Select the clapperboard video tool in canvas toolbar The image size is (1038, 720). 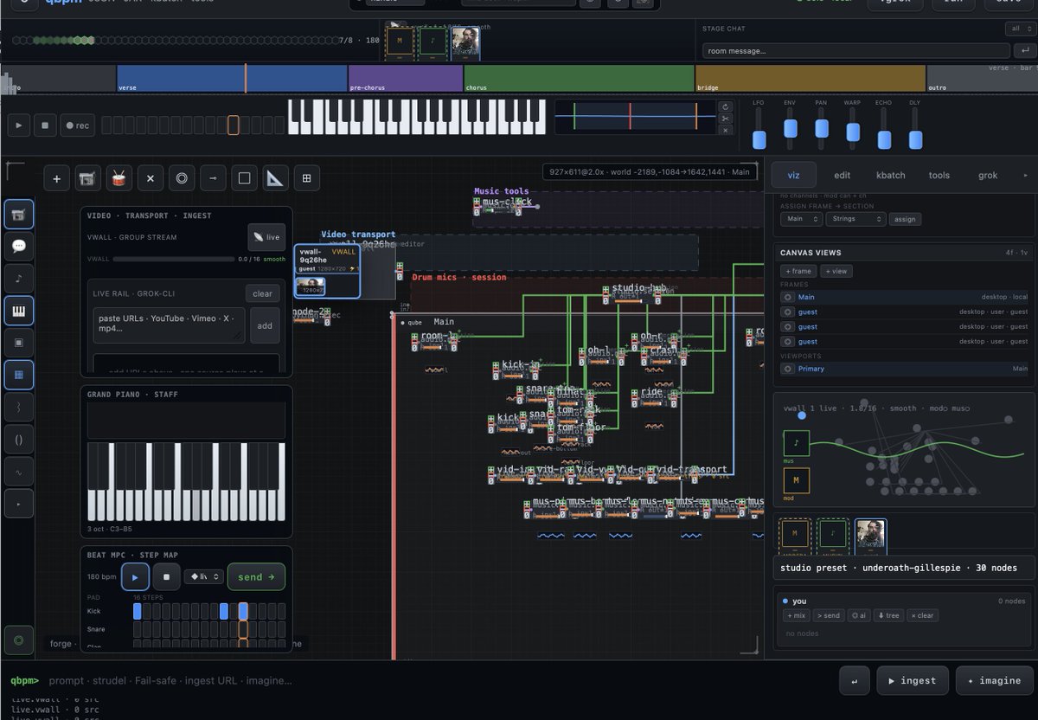click(x=87, y=179)
